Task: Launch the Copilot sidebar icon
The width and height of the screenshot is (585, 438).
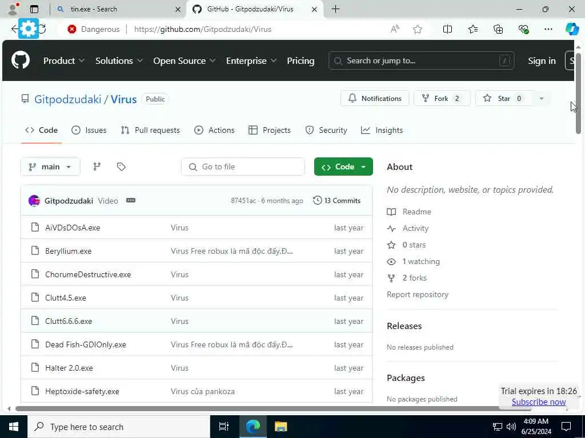Action: click(571, 29)
